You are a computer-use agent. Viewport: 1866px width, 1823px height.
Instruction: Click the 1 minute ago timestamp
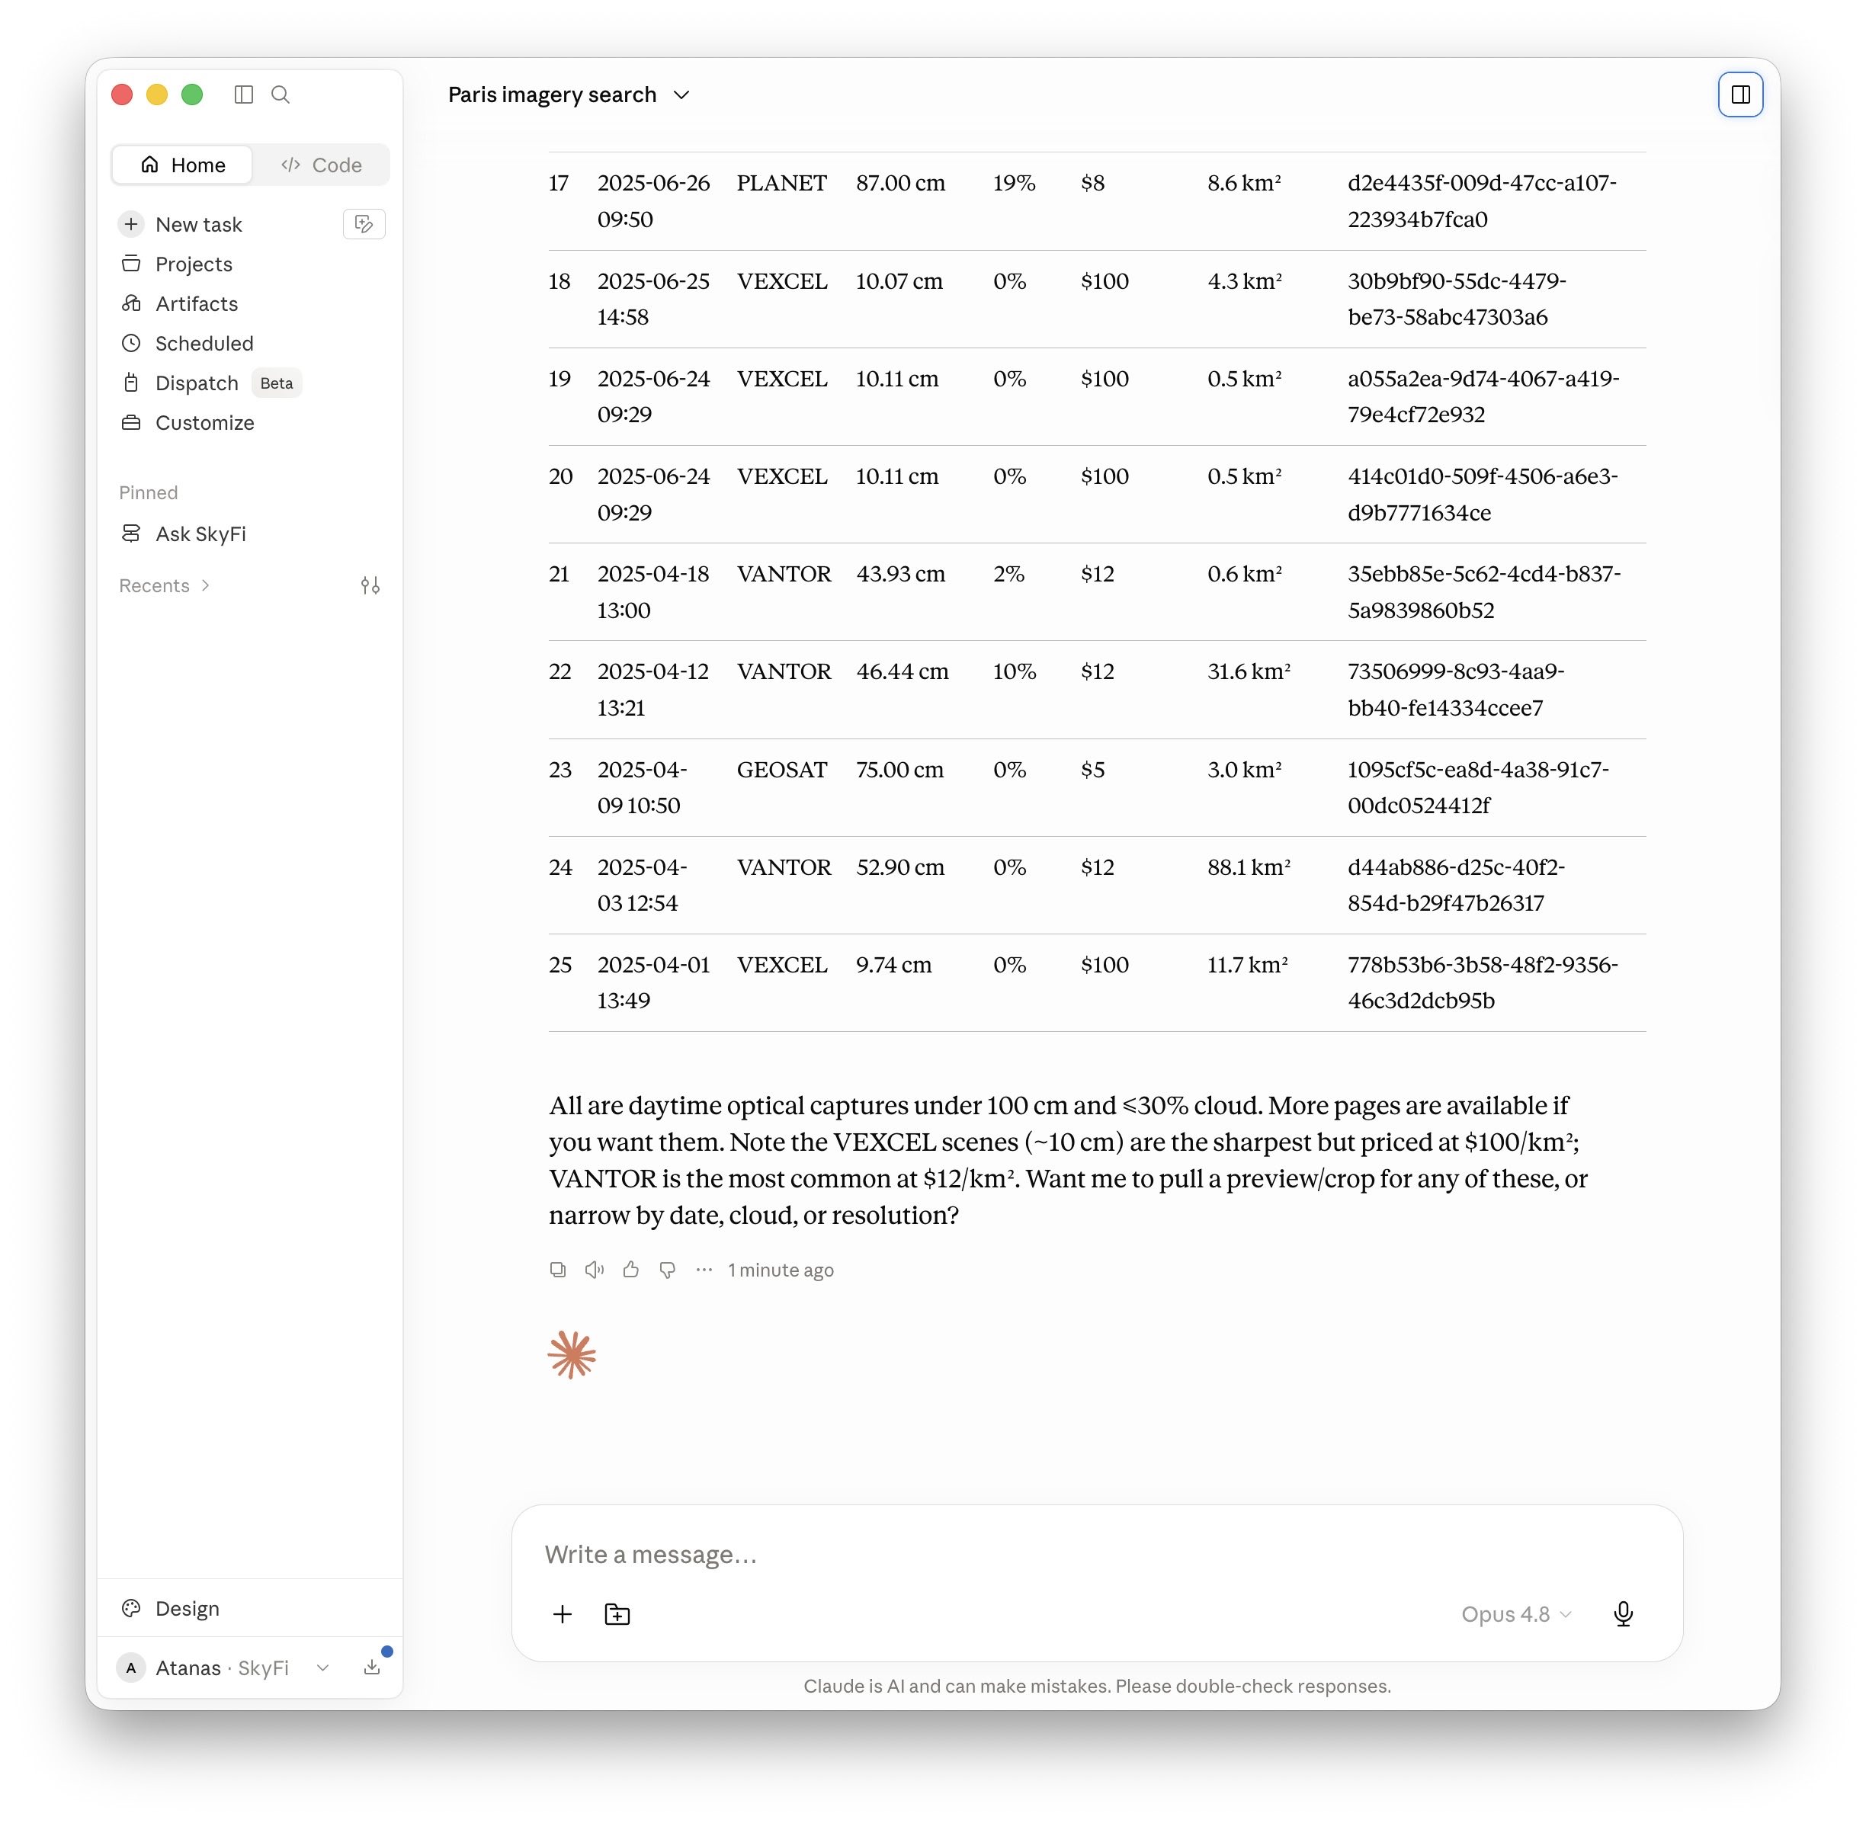(x=781, y=1270)
